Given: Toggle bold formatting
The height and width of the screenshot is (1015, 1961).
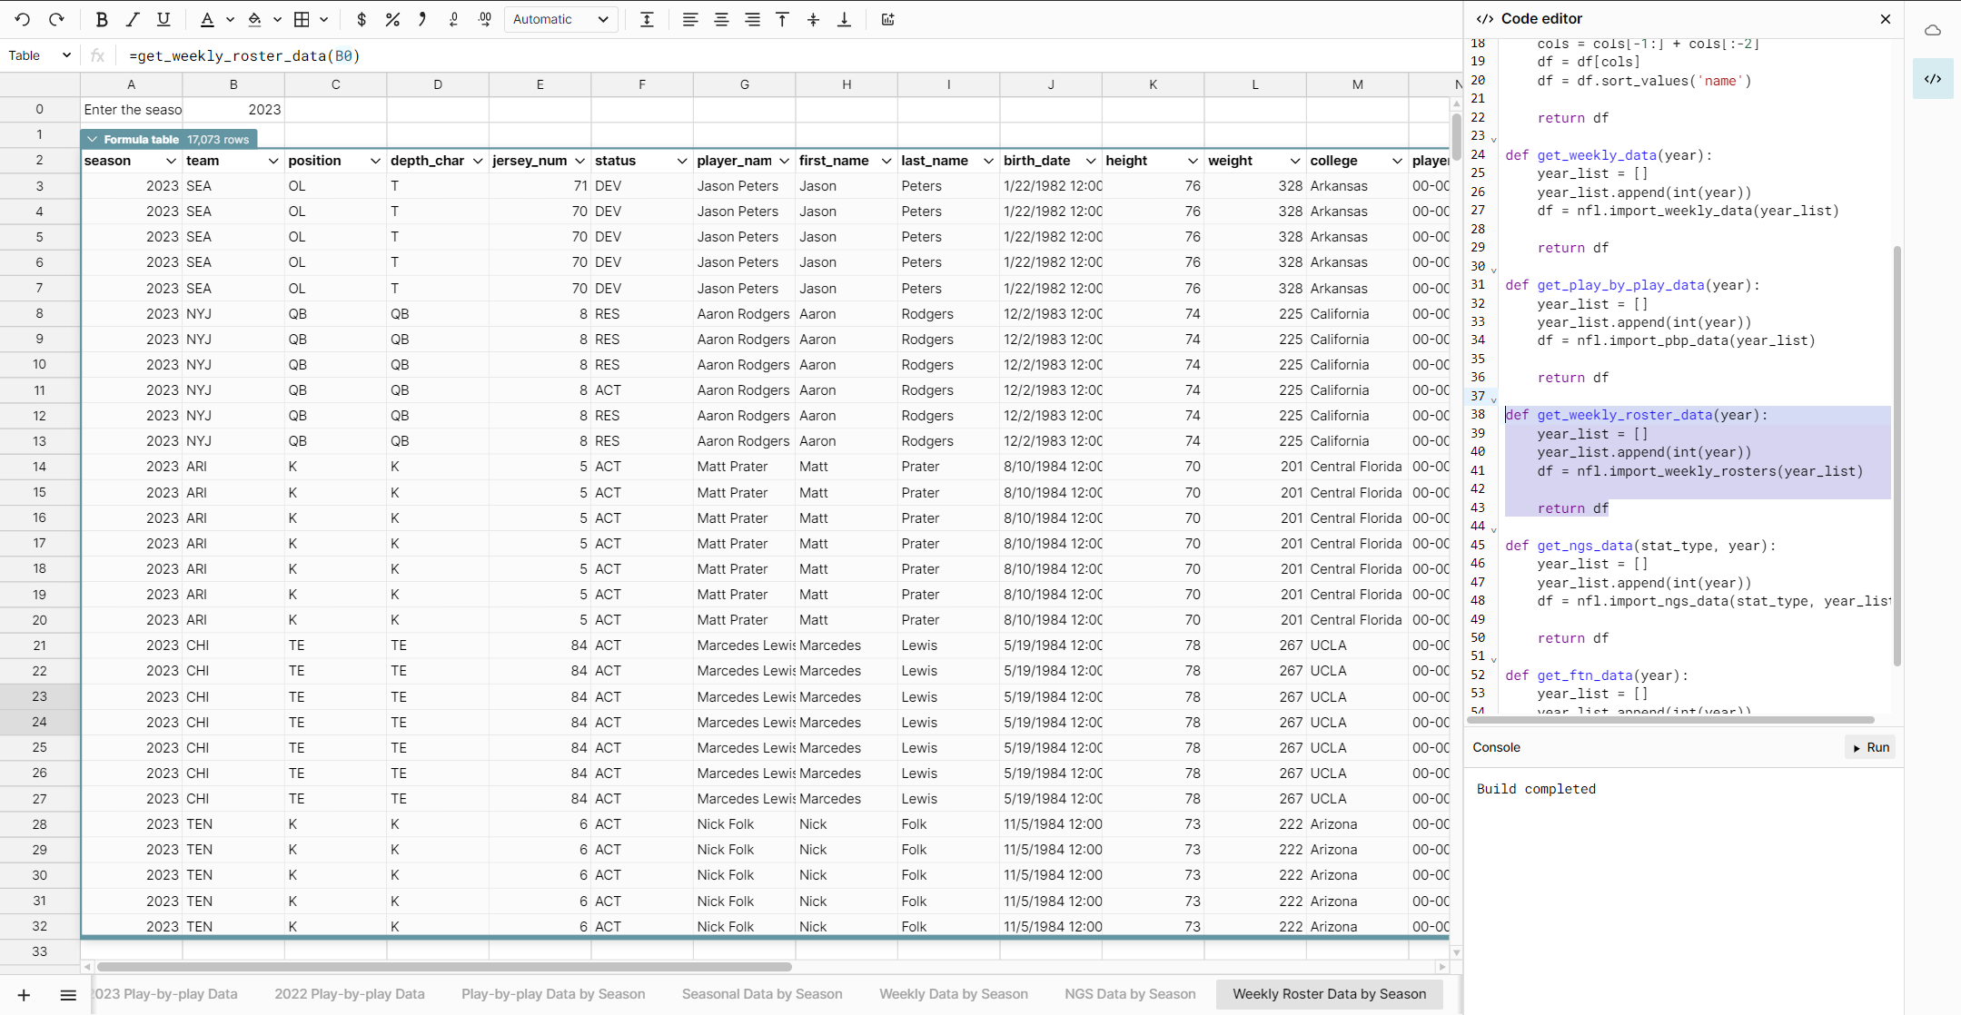Looking at the screenshot, I should [x=102, y=19].
